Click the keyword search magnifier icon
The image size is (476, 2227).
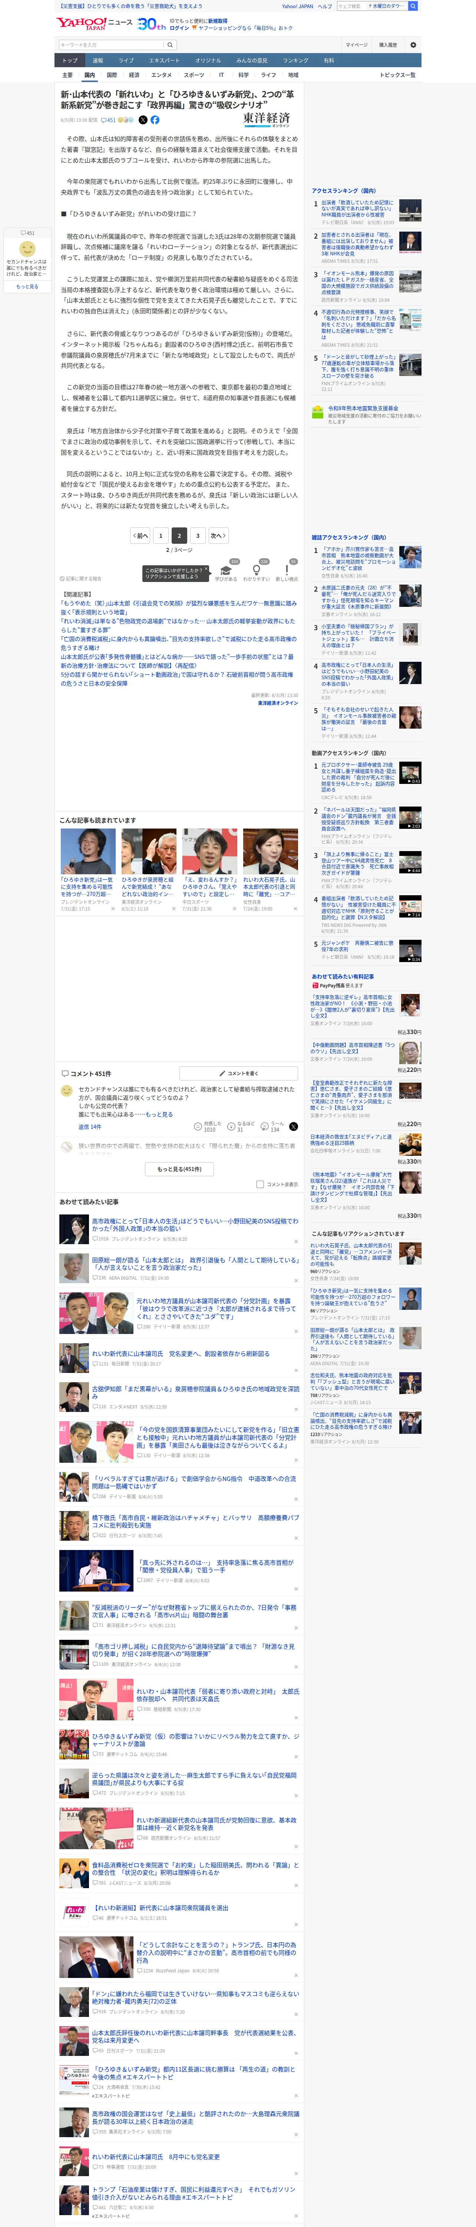point(170,45)
